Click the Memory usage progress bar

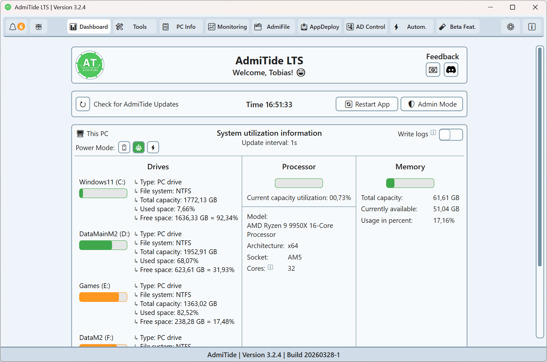(410, 183)
